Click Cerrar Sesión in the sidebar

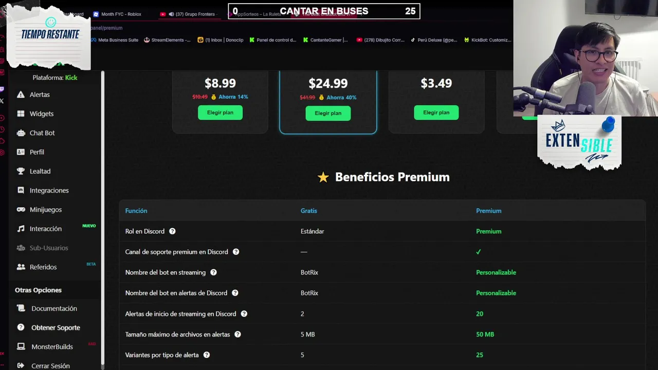pyautogui.click(x=50, y=366)
